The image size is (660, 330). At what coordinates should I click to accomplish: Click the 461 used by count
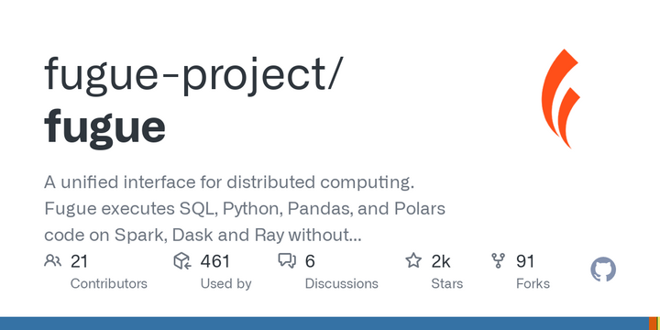(215, 261)
